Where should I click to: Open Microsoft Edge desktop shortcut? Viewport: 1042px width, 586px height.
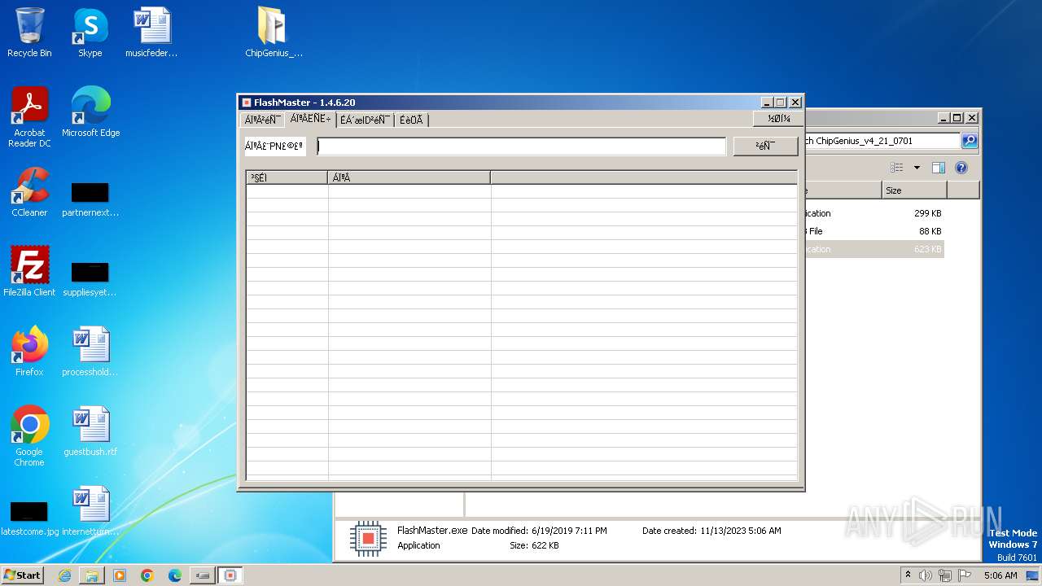click(x=90, y=112)
